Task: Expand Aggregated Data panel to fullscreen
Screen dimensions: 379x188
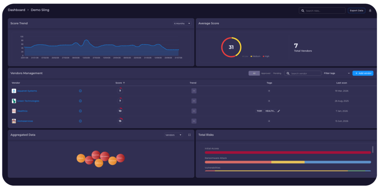Action: coord(189,135)
